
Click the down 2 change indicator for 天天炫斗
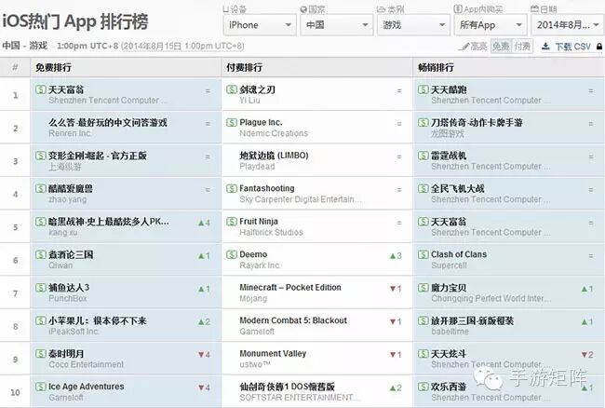coord(587,354)
